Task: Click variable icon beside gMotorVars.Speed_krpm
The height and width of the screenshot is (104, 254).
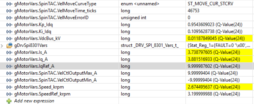Action: click(9, 87)
